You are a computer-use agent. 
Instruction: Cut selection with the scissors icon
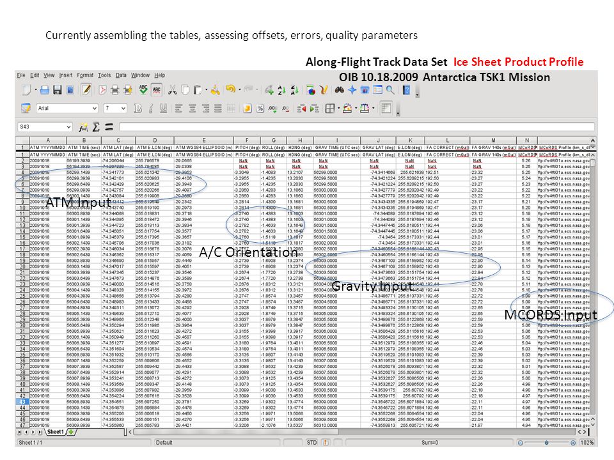point(172,90)
